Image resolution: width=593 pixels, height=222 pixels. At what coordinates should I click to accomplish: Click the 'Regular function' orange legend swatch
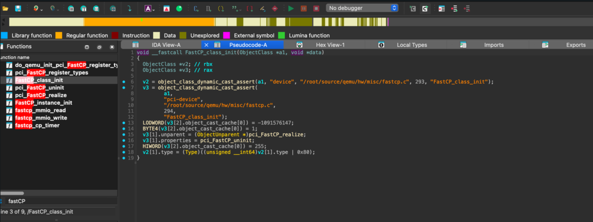click(59, 35)
